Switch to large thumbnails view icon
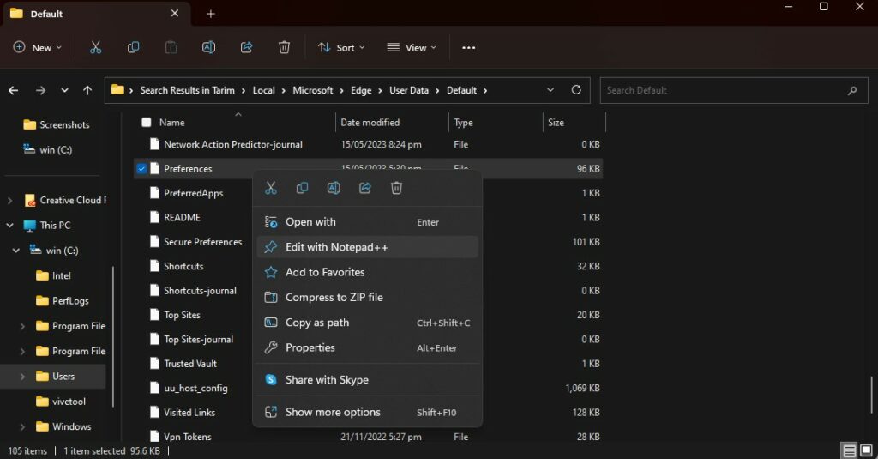 pos(866,450)
